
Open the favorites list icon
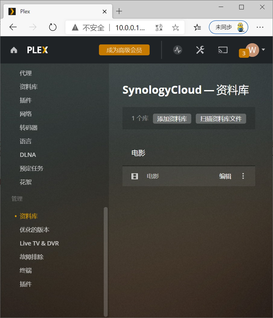(x=197, y=27)
